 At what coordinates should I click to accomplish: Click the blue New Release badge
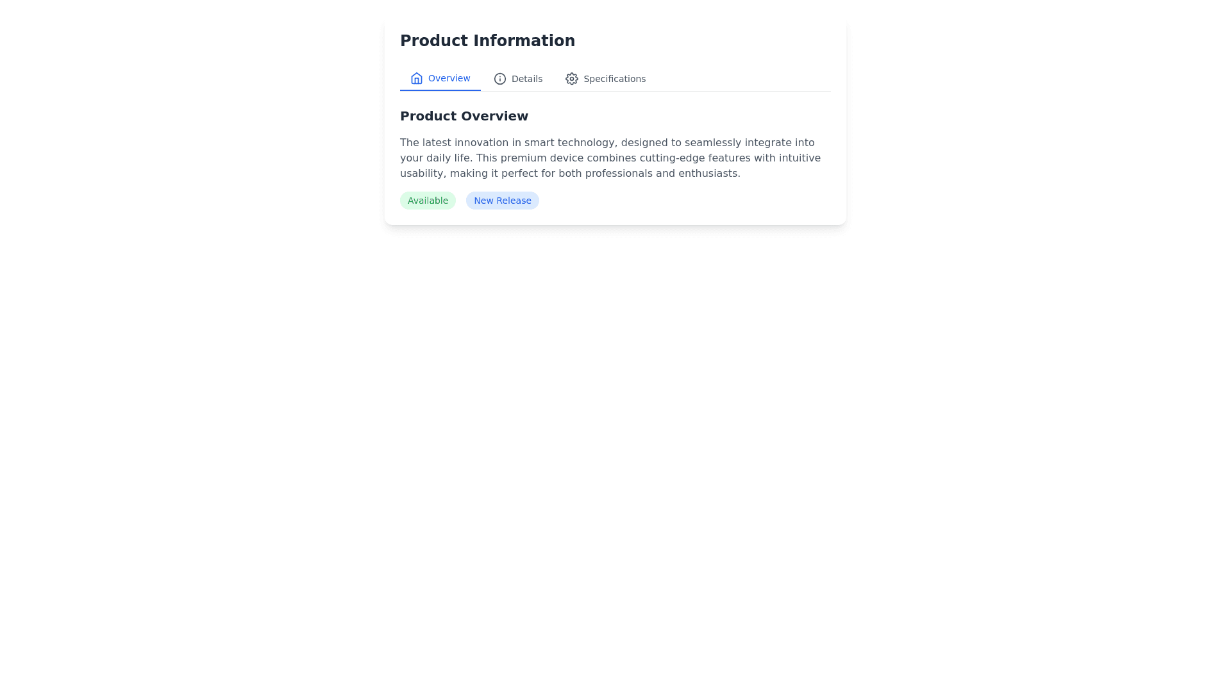502,201
